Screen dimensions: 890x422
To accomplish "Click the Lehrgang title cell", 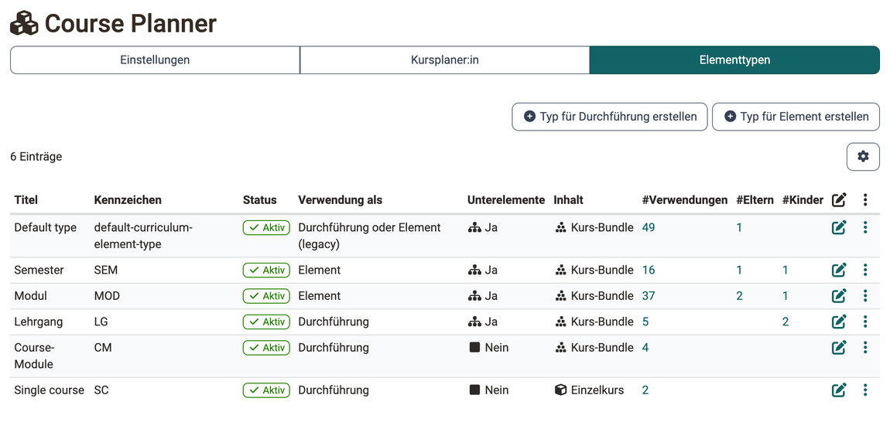I will [39, 322].
